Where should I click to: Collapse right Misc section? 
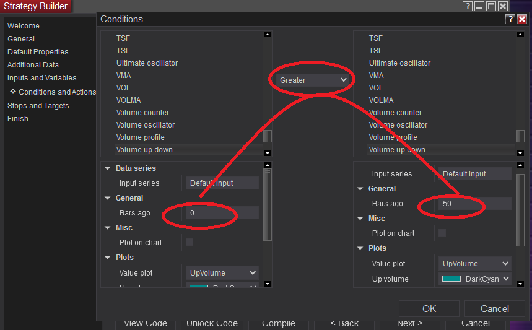pyautogui.click(x=360, y=219)
